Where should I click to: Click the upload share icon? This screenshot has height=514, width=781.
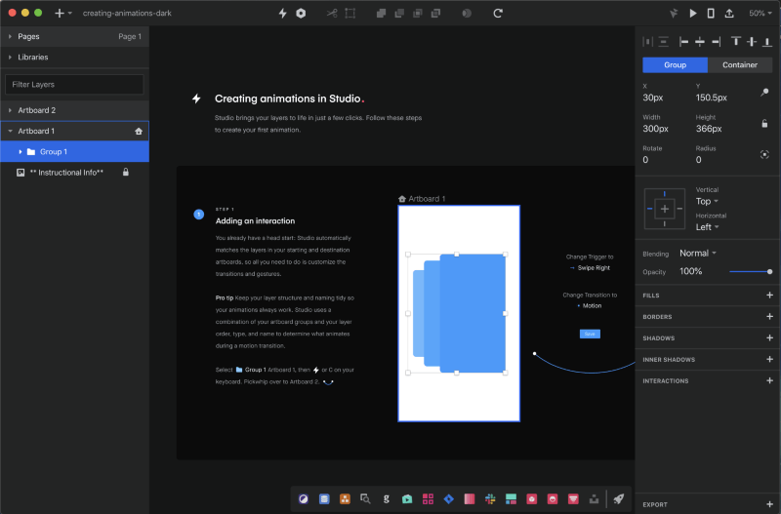[x=729, y=14]
